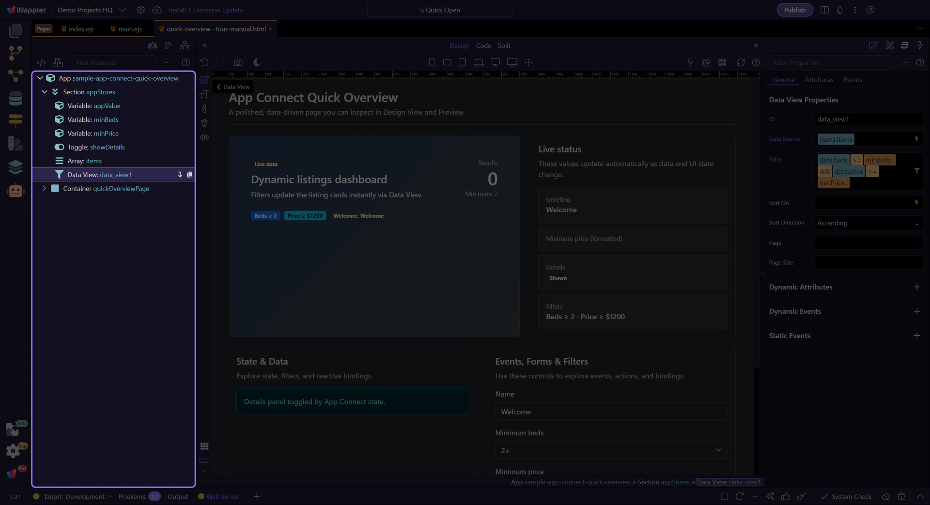The height and width of the screenshot is (505, 930).
Task: Click the Publish button
Action: point(794,10)
